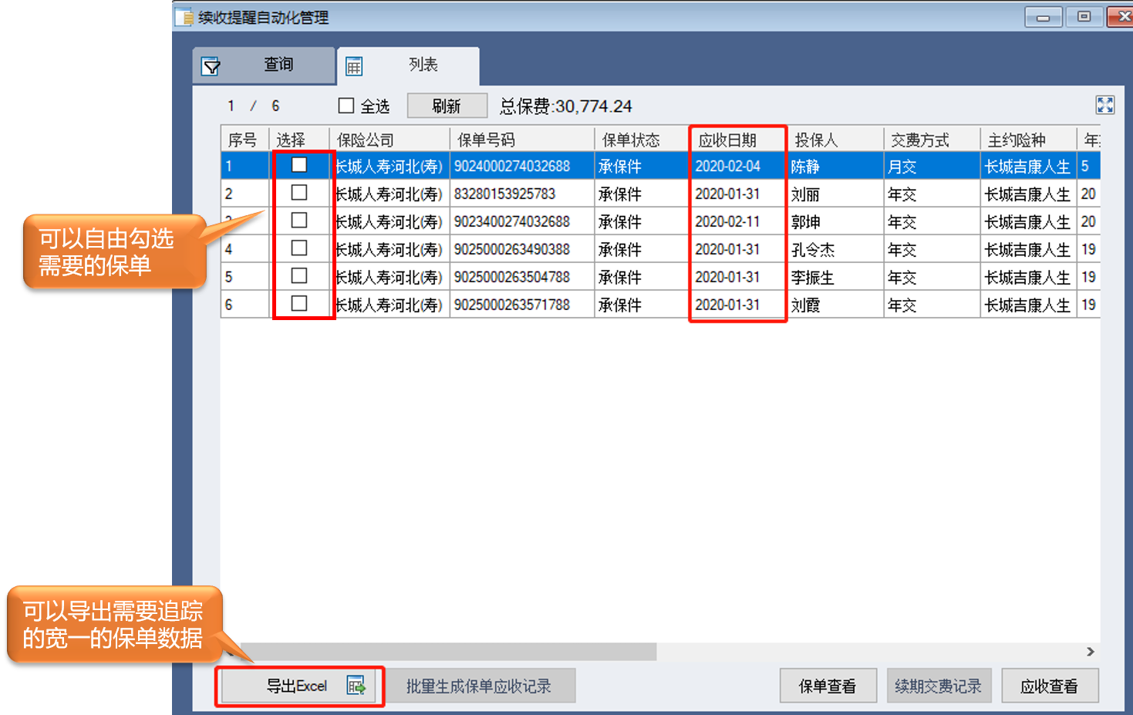
Task: Click the grid icon on the 列表 tab
Action: pyautogui.click(x=354, y=66)
